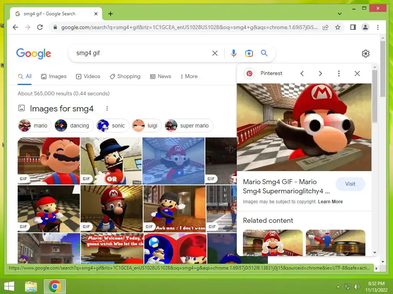Screen dimensions: 393x294
Task: Open selected blue-tinted Mario GIF
Action: coord(173,161)
